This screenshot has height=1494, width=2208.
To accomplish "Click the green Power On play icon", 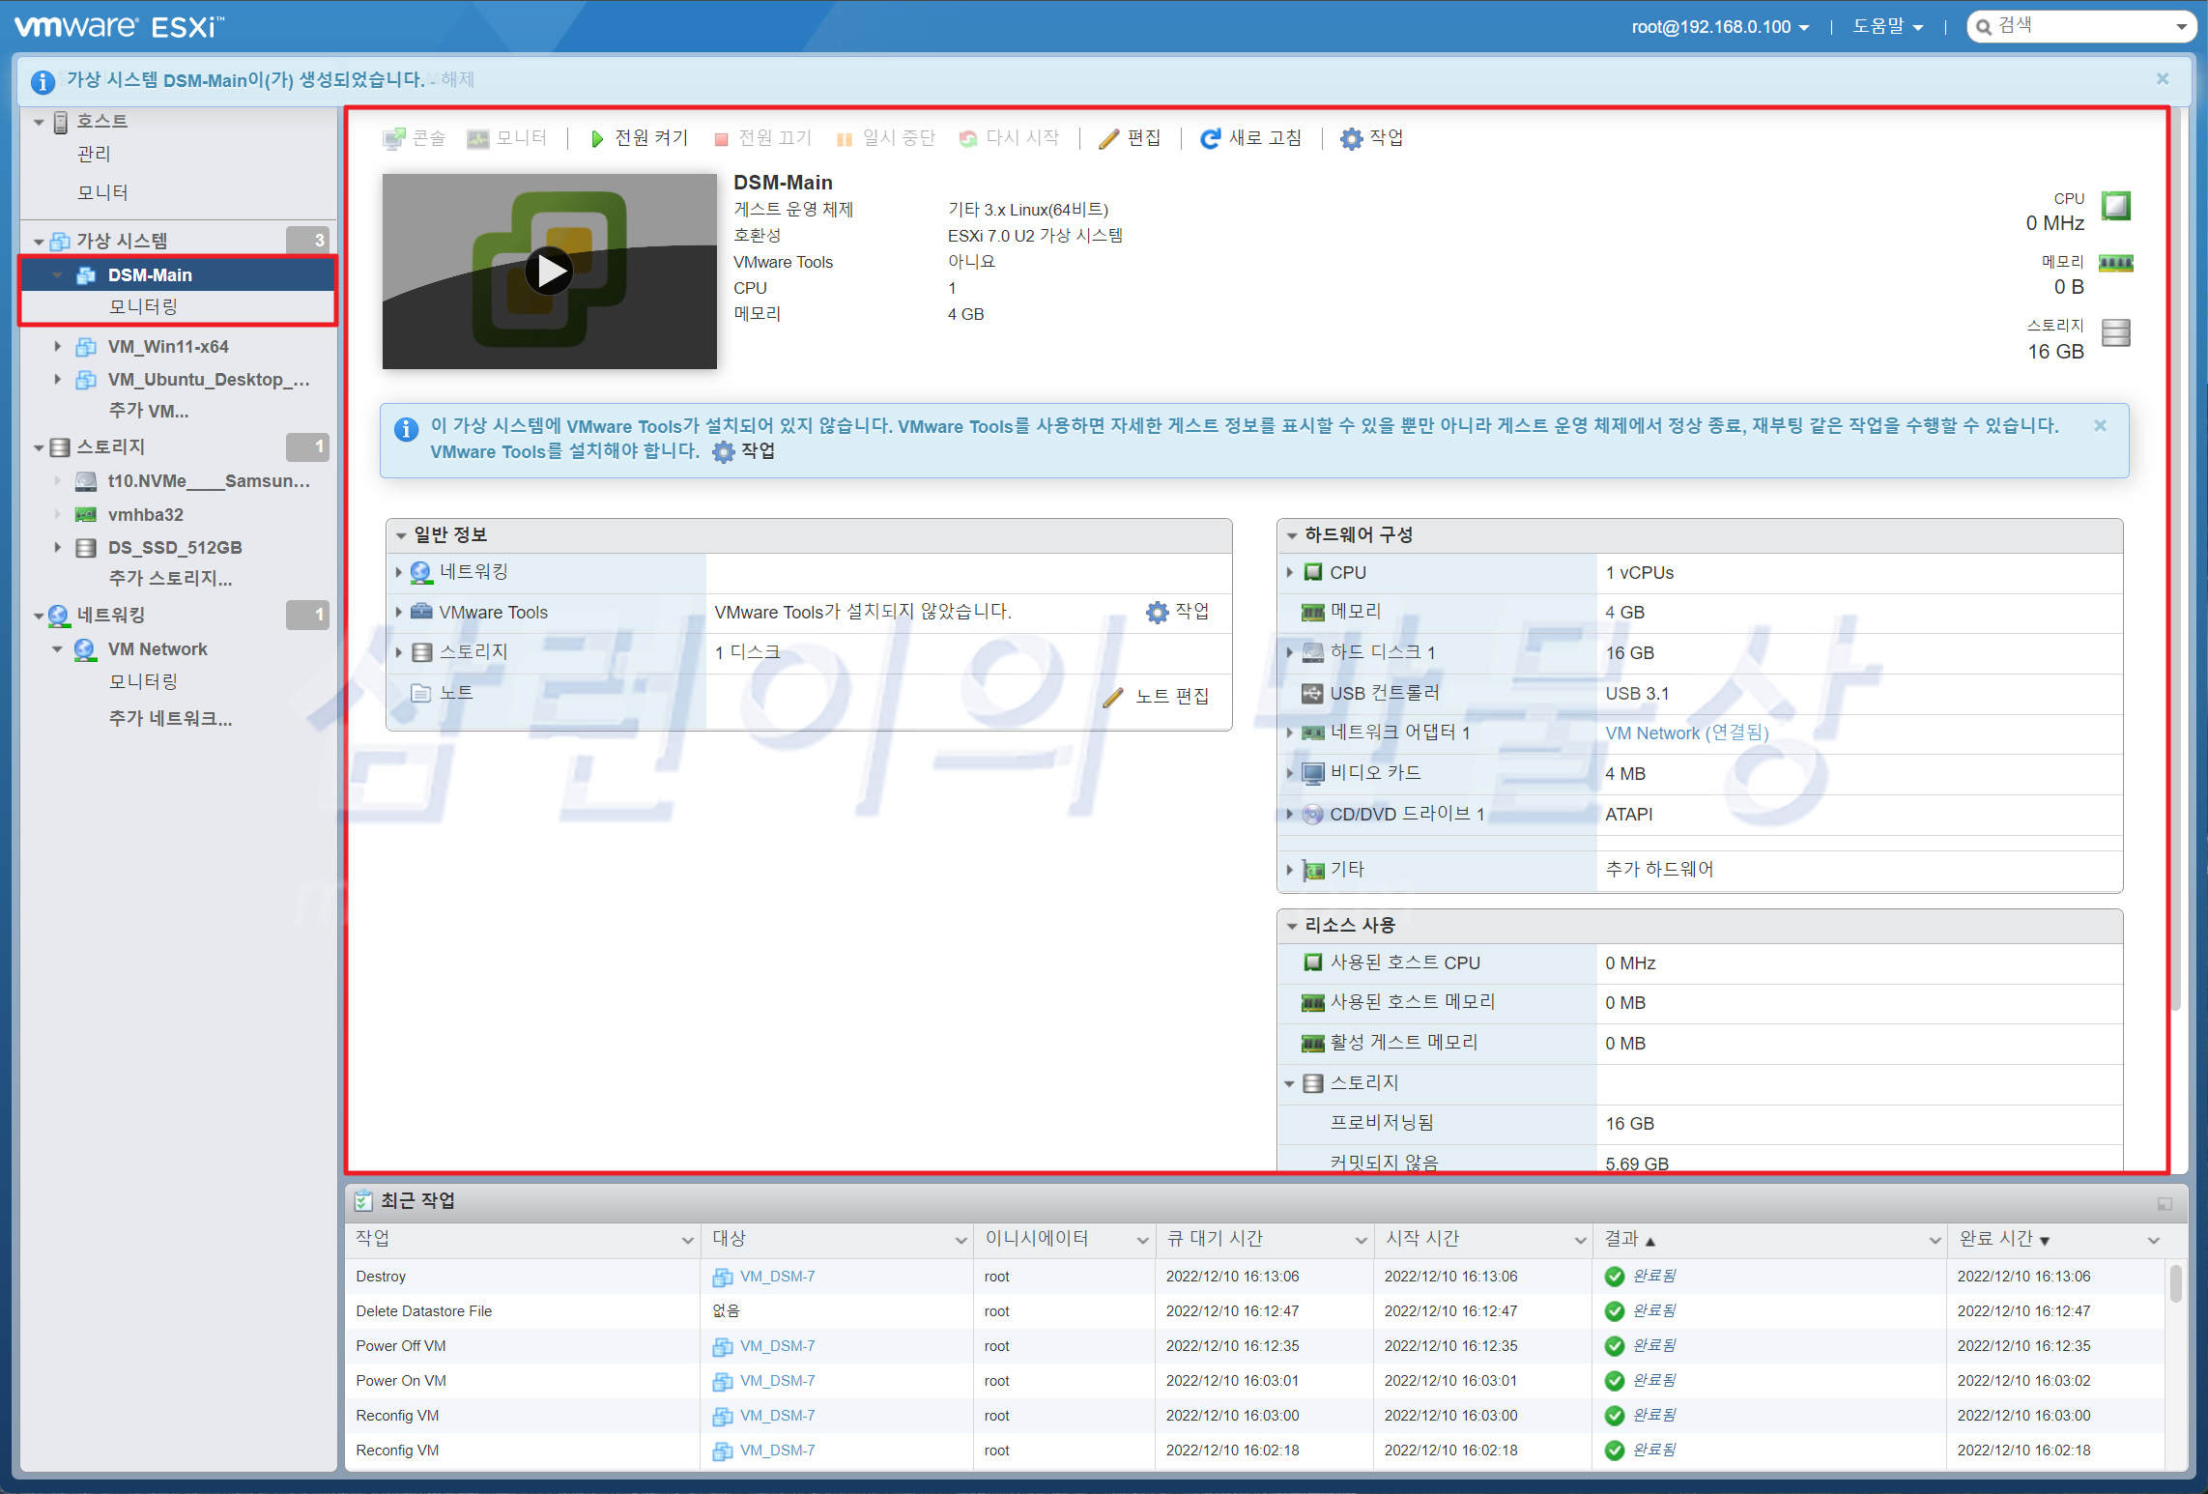I will [597, 138].
